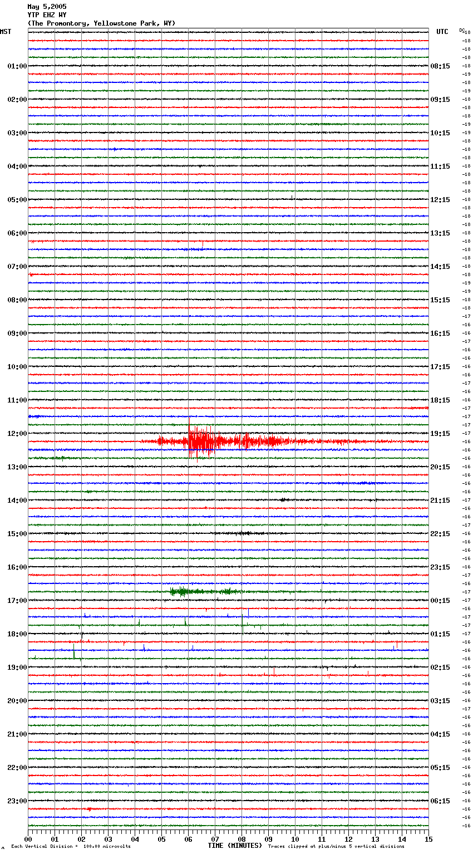Select the 16:00 MST time label
Image resolution: width=473 pixels, height=854 pixels.
pyautogui.click(x=17, y=567)
